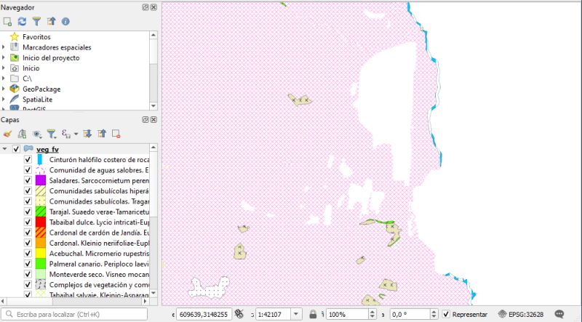The height and width of the screenshot is (322, 582).
Task: Open the layer styling panel icon
Action: [x=7, y=134]
